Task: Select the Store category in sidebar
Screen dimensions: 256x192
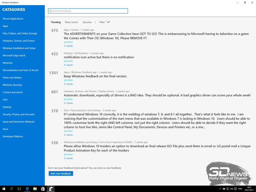Action: pos(5,129)
